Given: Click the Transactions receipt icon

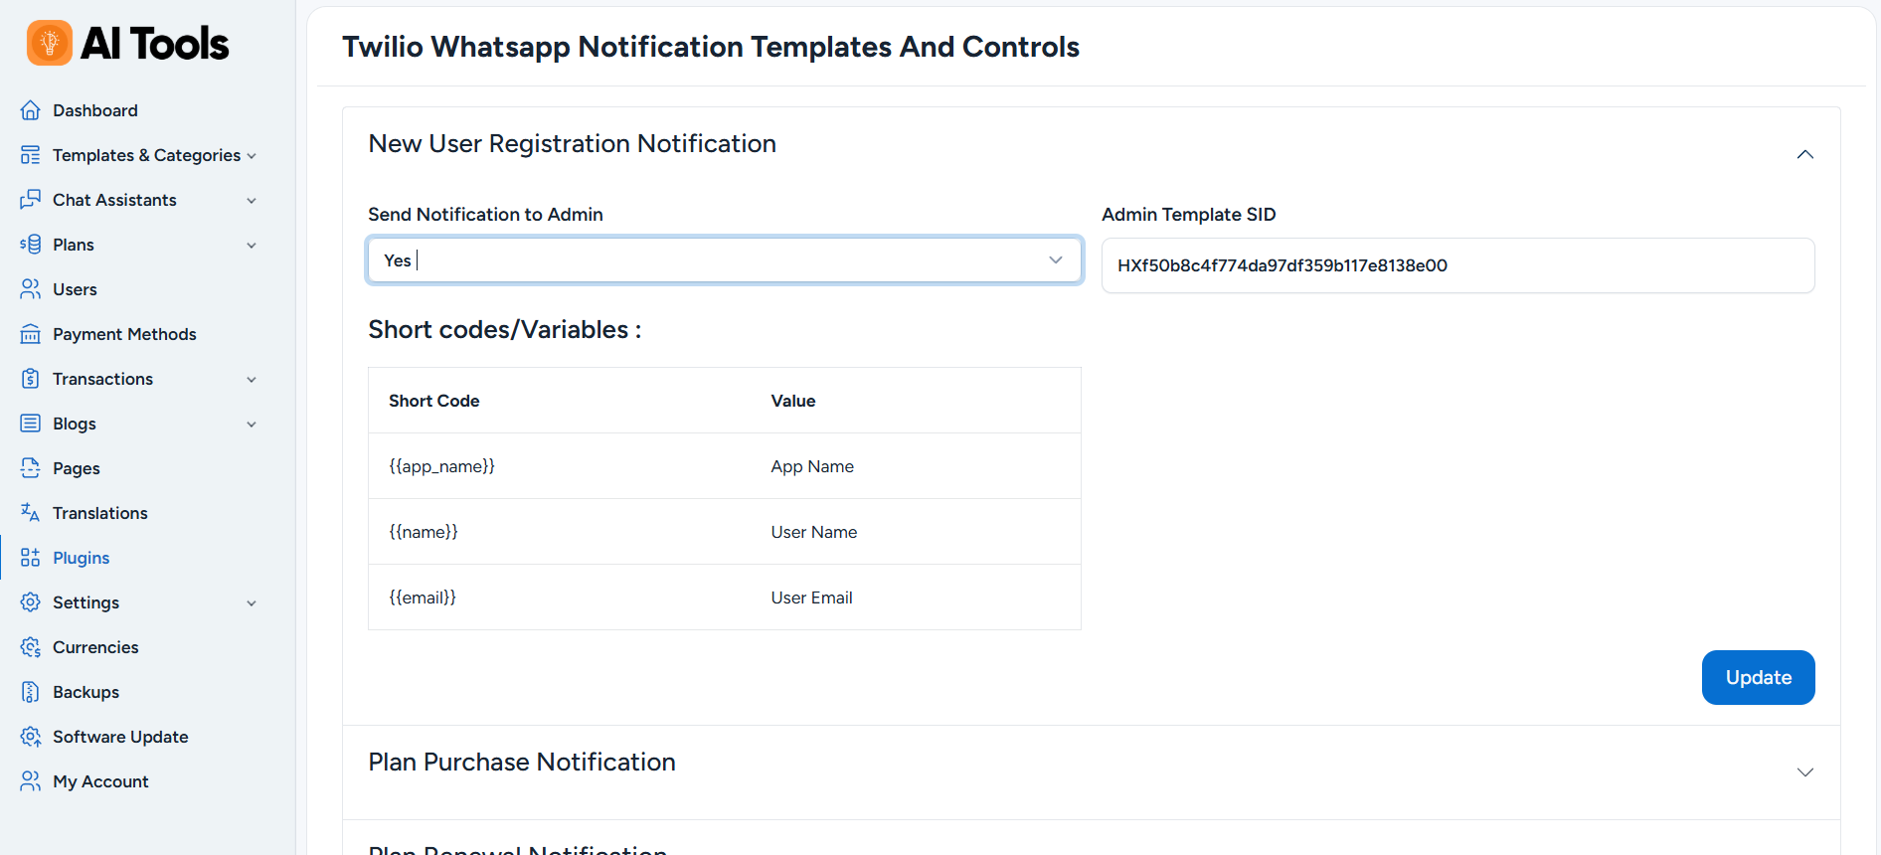Looking at the screenshot, I should 31,379.
